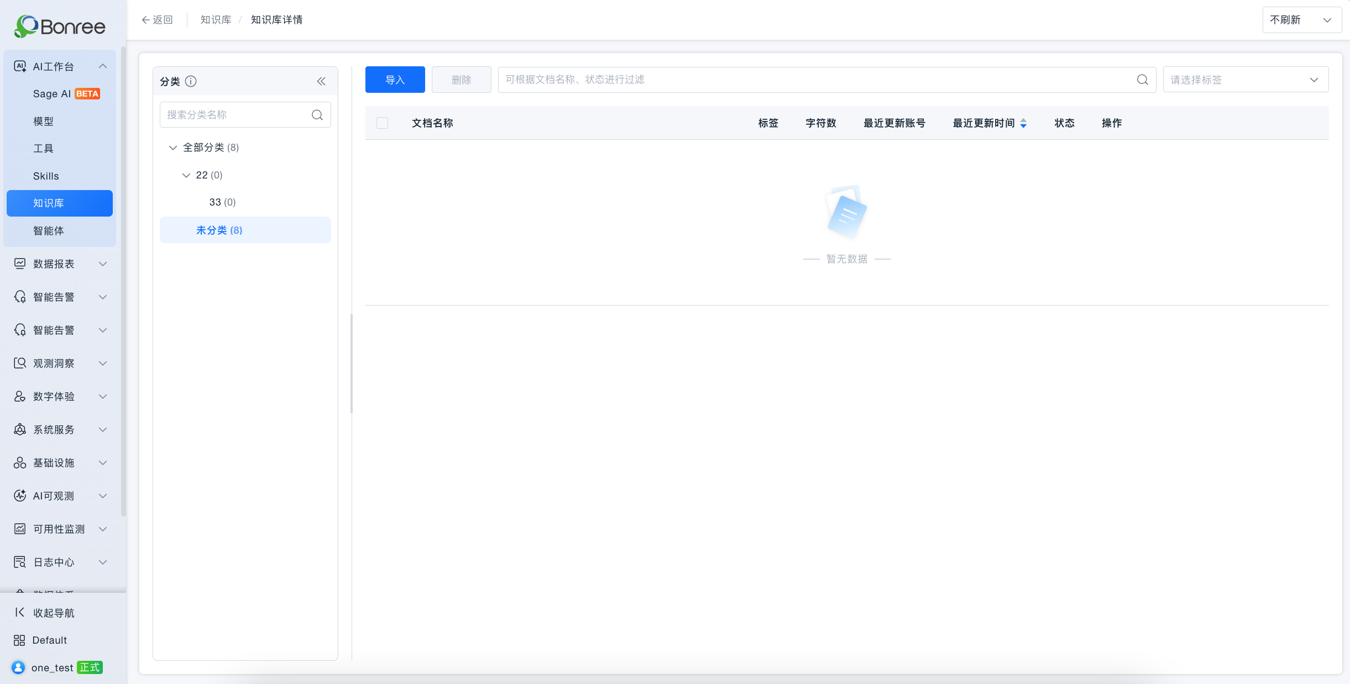Viewport: 1350px width, 684px height.
Task: Open Sage AI menu item
Action: 60,93
